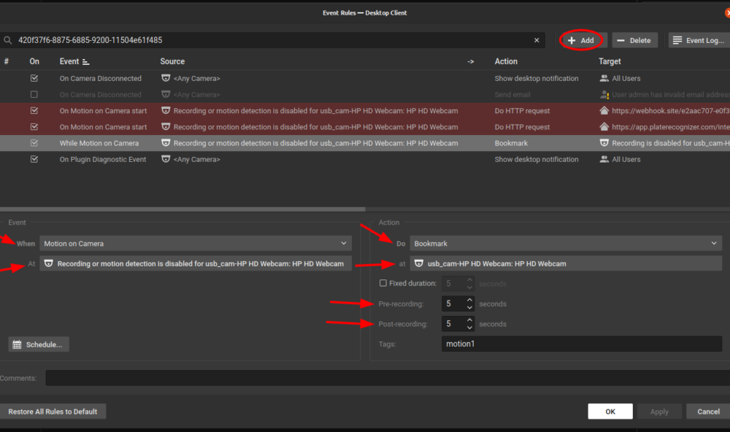
Task: Click the Tags field containing motion1
Action: [x=582, y=344]
